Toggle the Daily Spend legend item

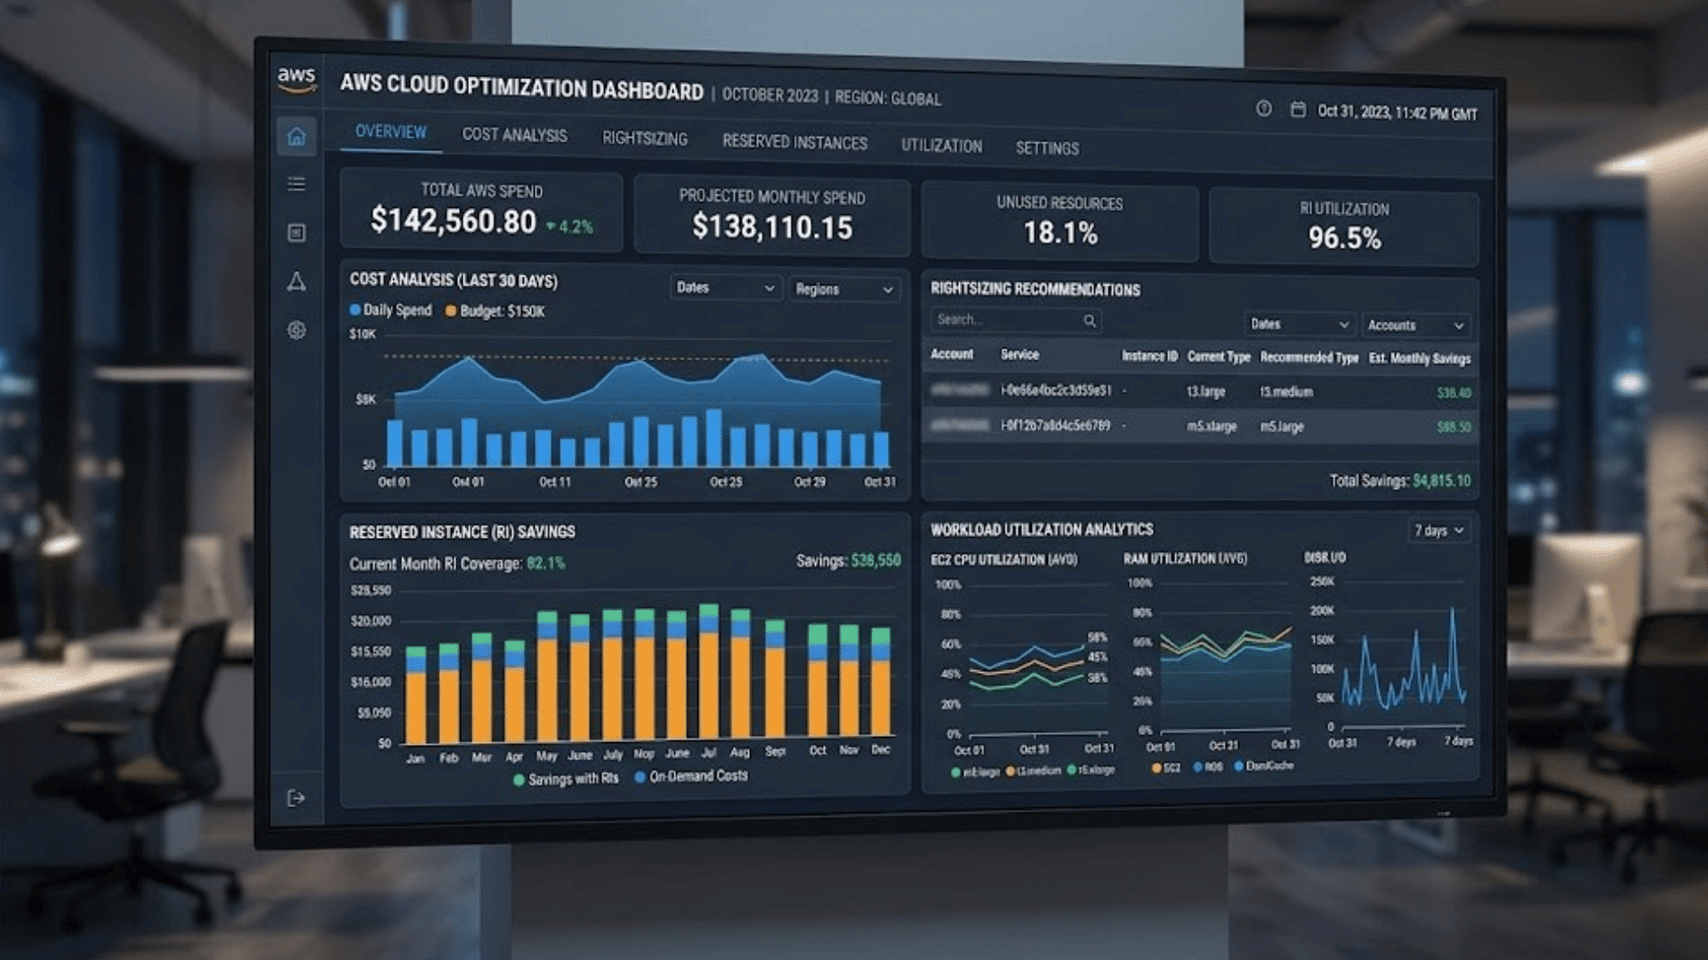coord(391,310)
